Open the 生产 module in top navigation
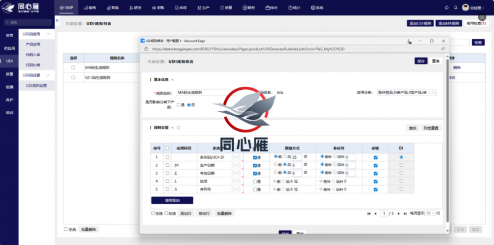The width and height of the screenshot is (494, 245). [x=204, y=7]
